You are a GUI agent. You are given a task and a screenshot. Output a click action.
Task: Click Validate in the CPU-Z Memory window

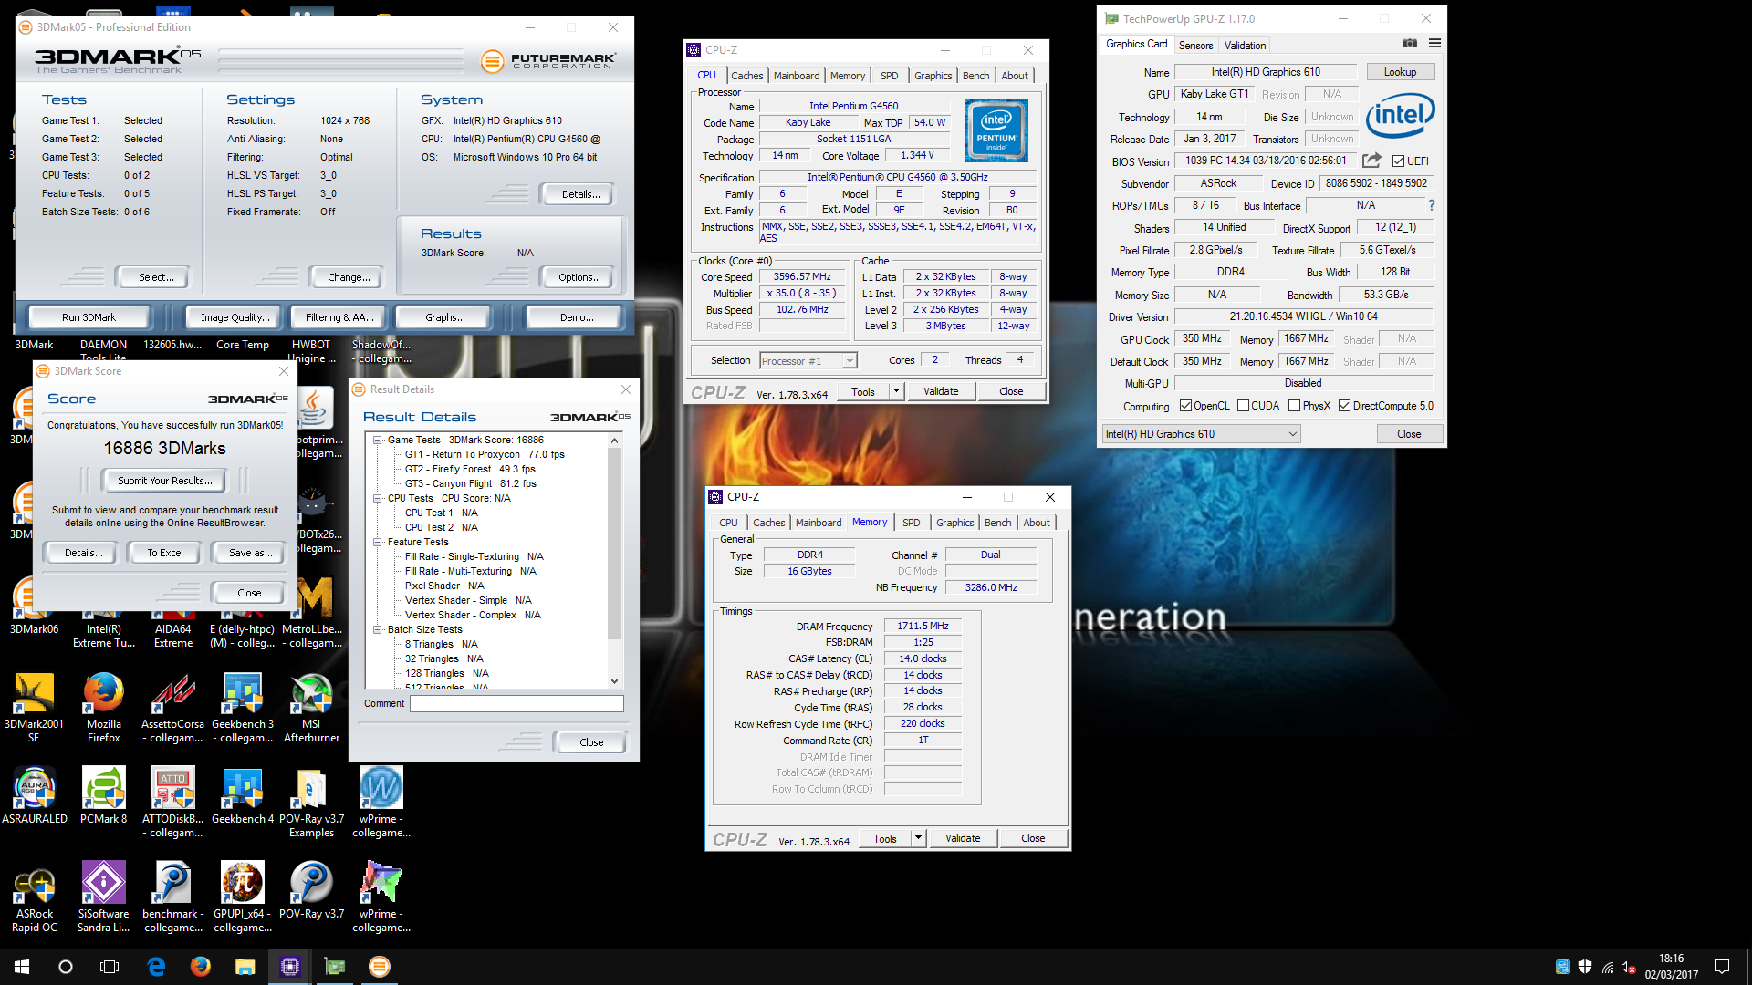(x=963, y=838)
